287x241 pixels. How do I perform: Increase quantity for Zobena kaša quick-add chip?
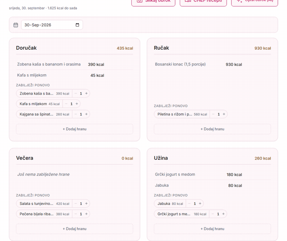click(x=86, y=93)
